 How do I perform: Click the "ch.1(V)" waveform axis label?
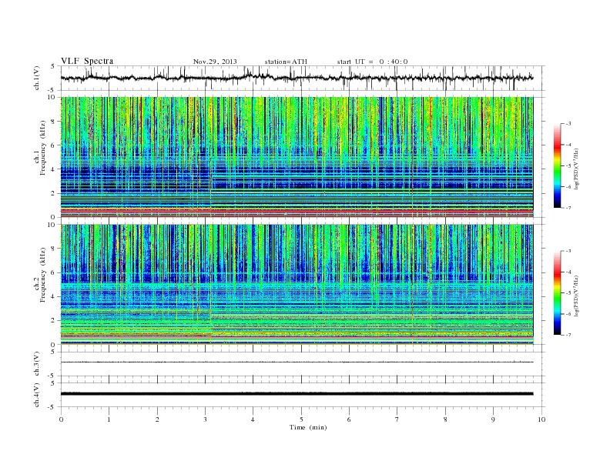[37, 78]
